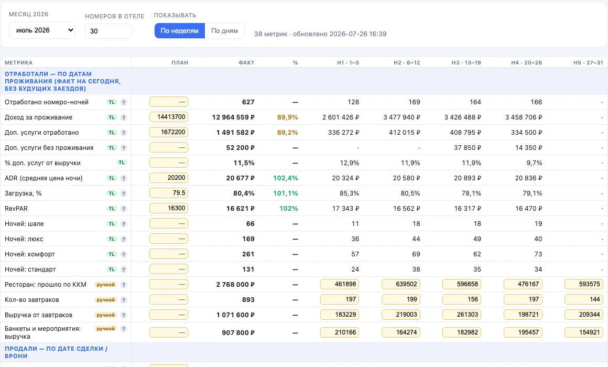
Task: Click breakfast count 144 in week Н5
Action: (583, 299)
